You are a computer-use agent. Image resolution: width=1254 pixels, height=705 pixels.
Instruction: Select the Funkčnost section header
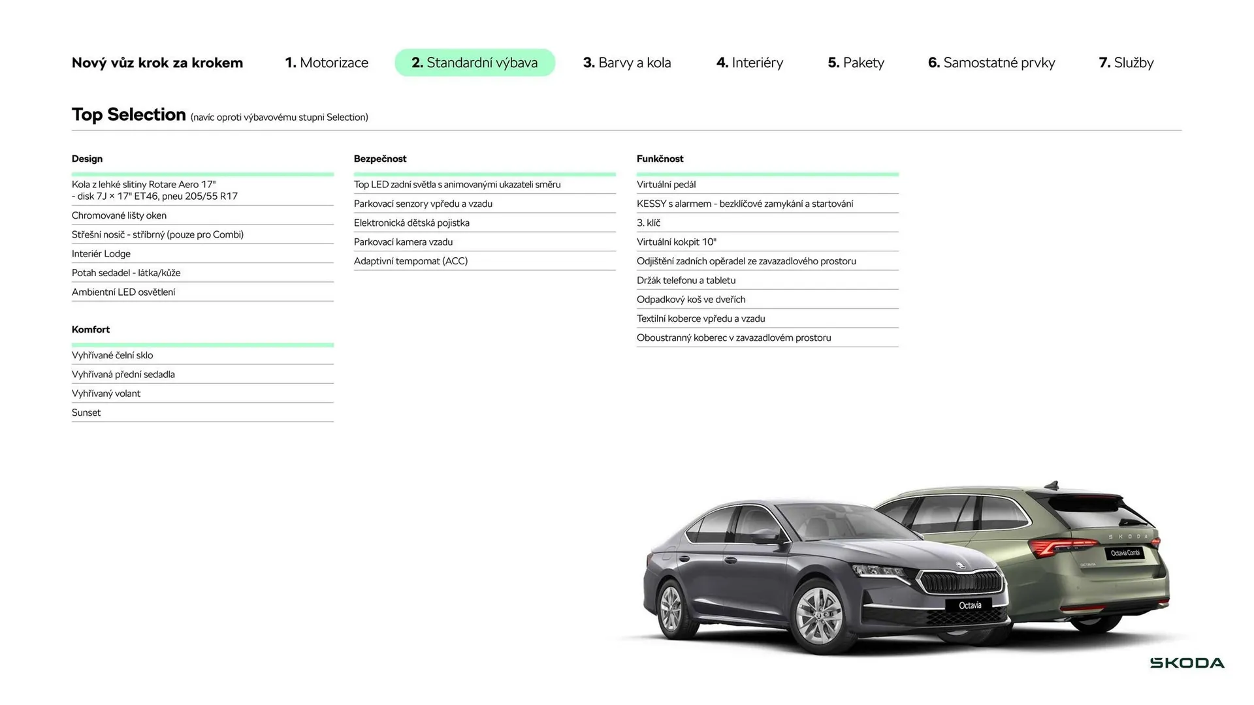pyautogui.click(x=660, y=159)
